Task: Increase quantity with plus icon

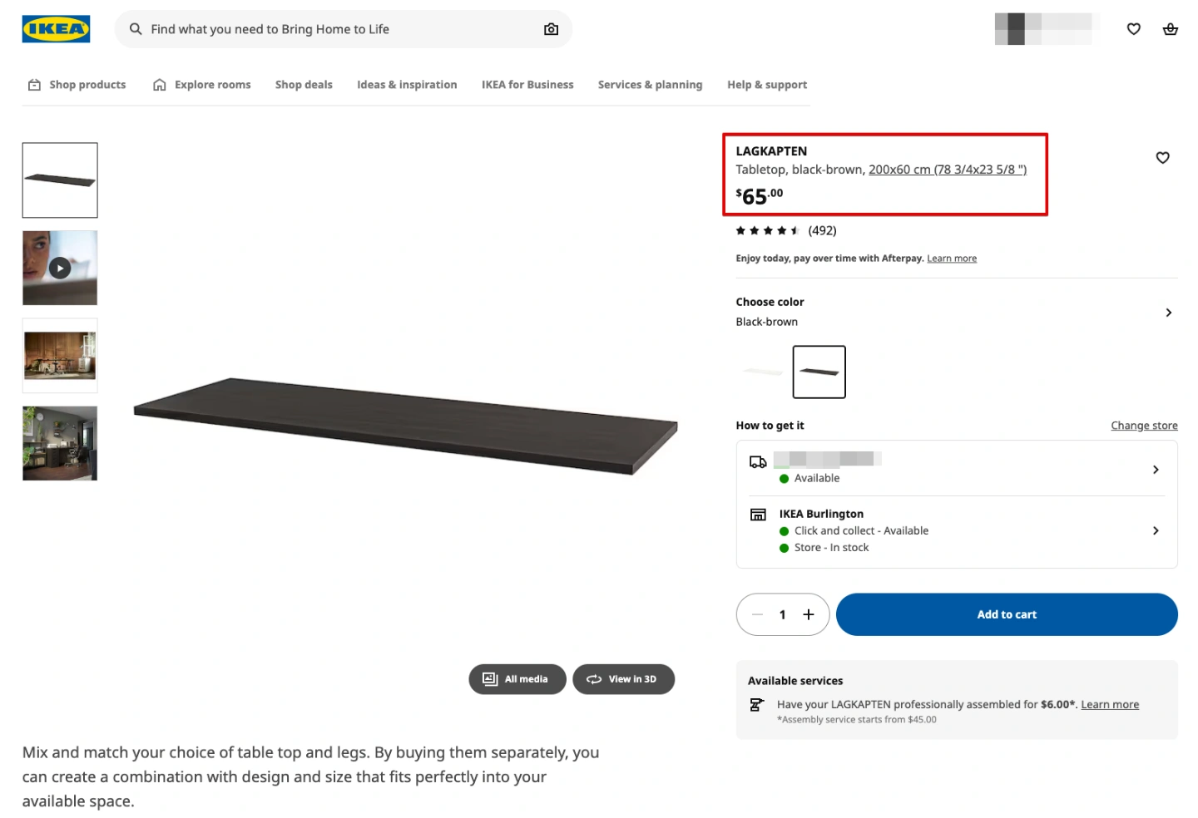Action: pos(808,614)
